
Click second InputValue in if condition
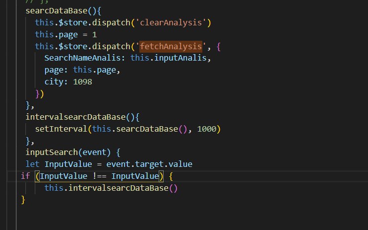point(135,176)
